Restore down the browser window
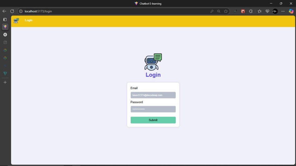The height and width of the screenshot is (166, 296). 281,3
